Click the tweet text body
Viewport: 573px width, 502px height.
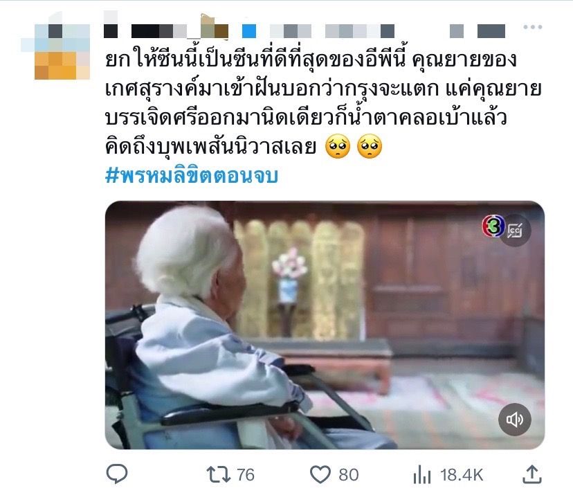(x=323, y=103)
